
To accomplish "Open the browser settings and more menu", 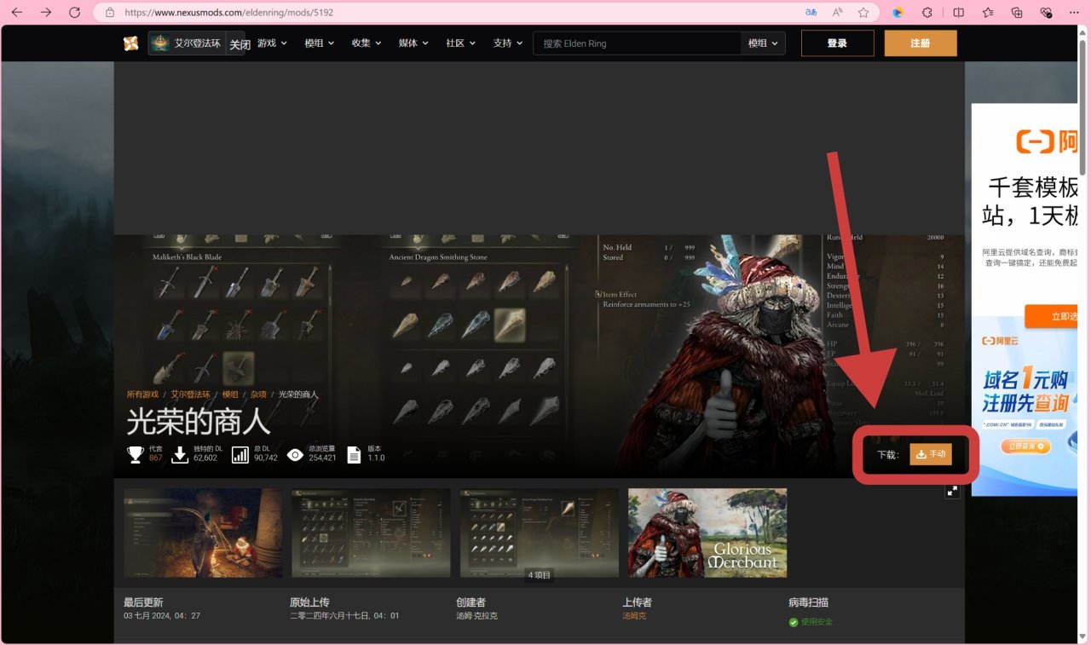I will 1075,13.
